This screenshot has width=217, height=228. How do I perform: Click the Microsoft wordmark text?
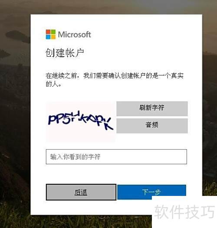point(74,35)
